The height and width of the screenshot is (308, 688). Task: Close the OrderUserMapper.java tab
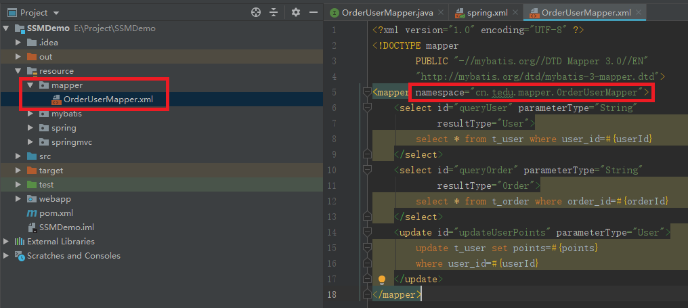(441, 13)
